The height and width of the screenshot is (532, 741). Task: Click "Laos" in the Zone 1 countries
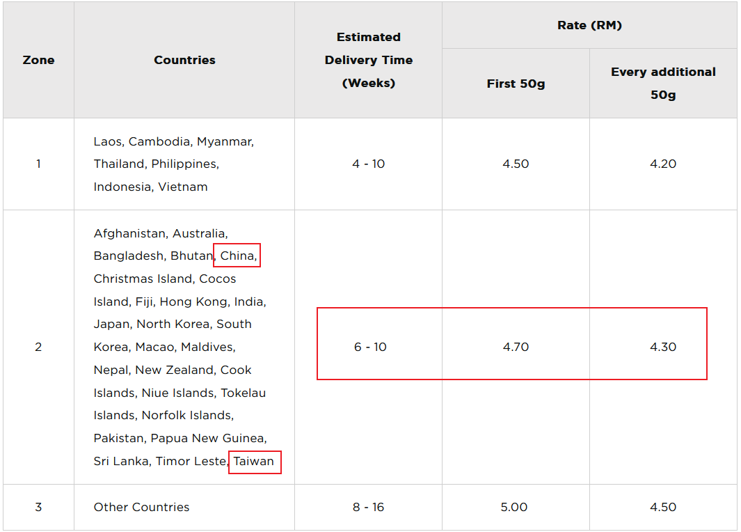[x=107, y=141]
